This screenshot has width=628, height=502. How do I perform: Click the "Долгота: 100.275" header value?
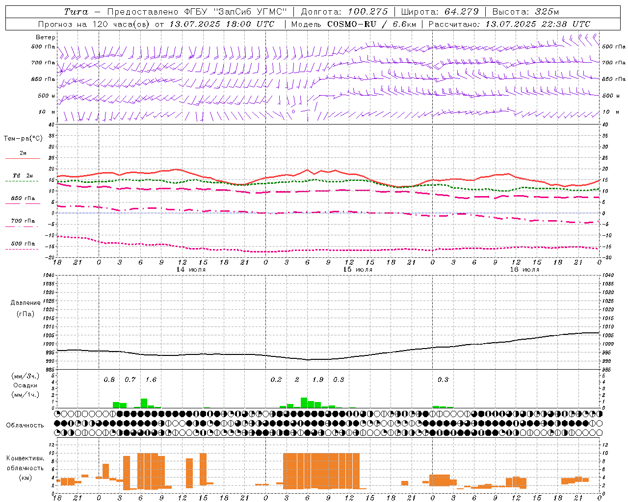(x=344, y=12)
